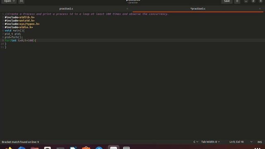Click the Open button in header bar
265x149 pixels.
pos(7,1)
